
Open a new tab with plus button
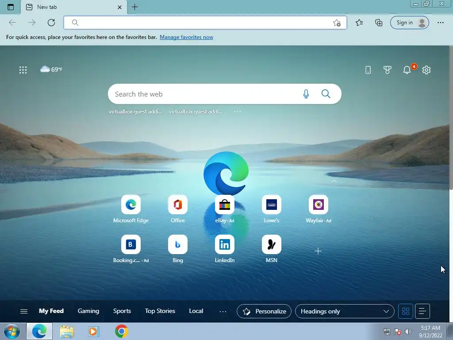pyautogui.click(x=134, y=7)
